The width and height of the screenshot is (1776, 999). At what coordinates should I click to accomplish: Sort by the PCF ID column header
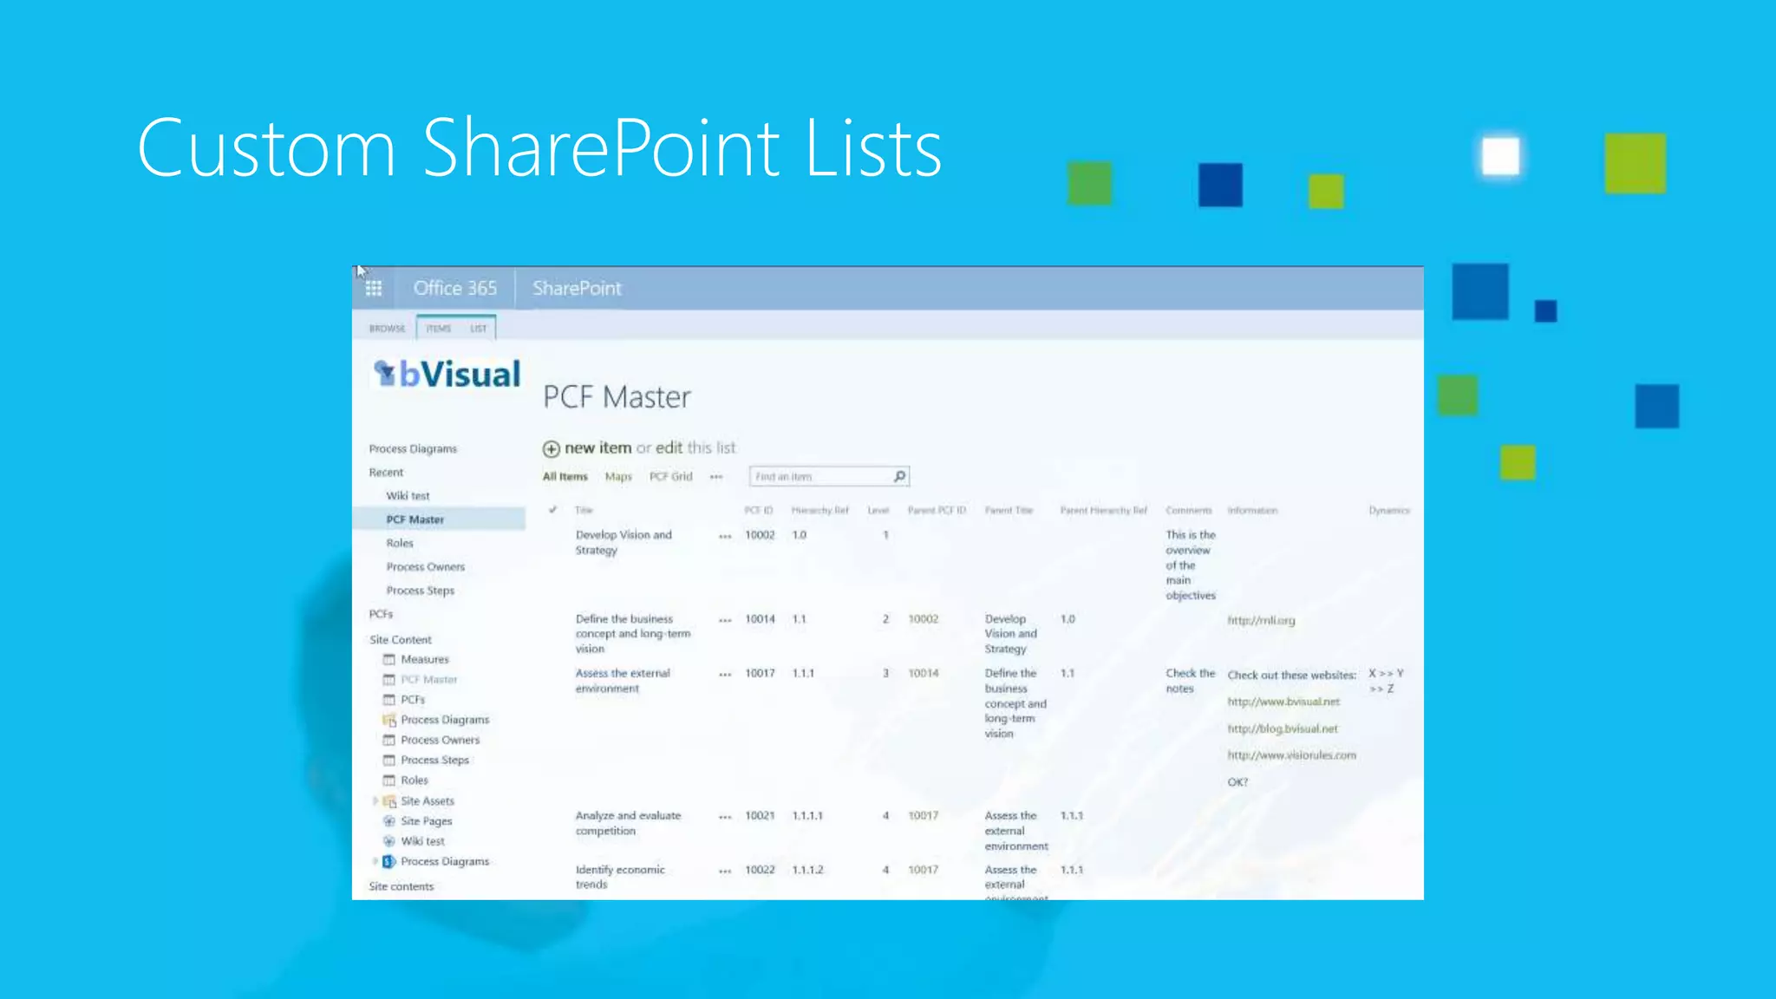tap(758, 510)
